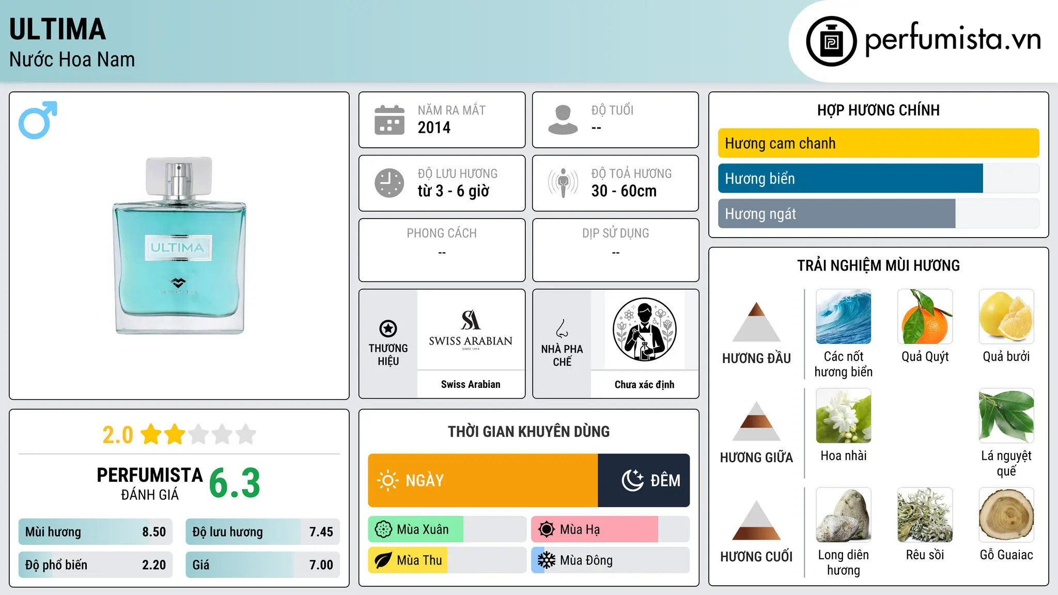Select the sillage icon beside Độ toả hương

(563, 183)
